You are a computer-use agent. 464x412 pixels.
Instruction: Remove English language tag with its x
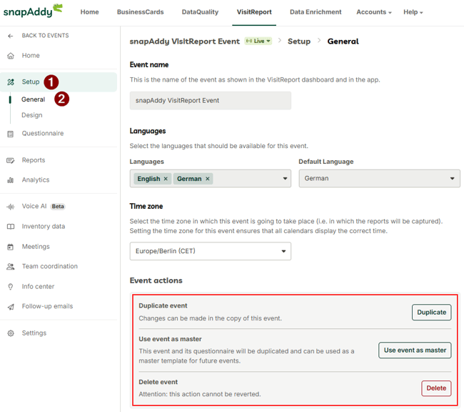click(166, 179)
